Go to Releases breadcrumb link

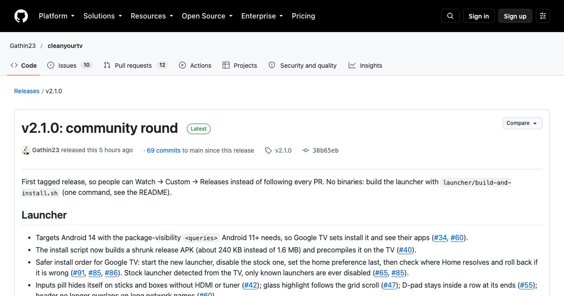point(27,91)
